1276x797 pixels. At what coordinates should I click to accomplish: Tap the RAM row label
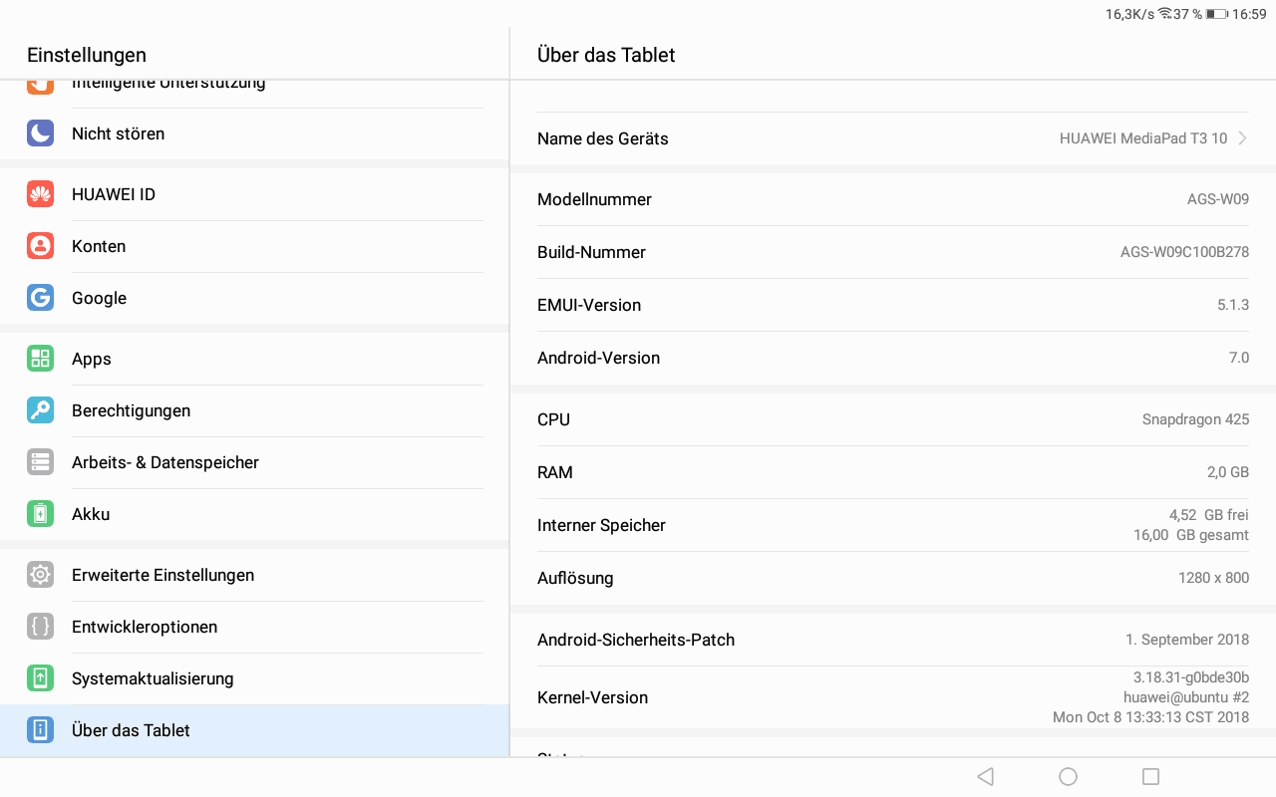click(555, 472)
